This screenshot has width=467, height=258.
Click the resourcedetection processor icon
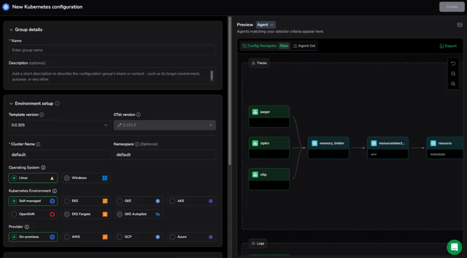(374, 143)
